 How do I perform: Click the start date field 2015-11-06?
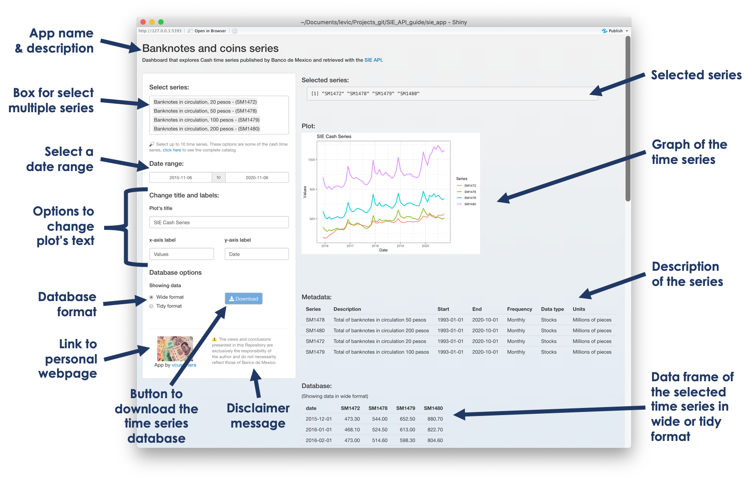180,177
